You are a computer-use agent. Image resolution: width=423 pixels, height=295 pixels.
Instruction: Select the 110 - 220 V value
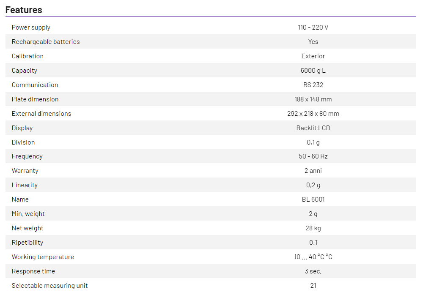tap(313, 27)
